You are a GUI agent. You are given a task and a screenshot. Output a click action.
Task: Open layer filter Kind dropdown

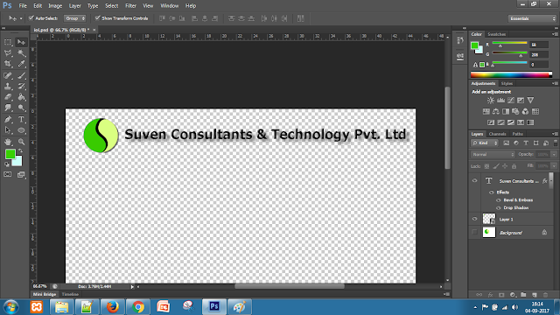(x=485, y=143)
